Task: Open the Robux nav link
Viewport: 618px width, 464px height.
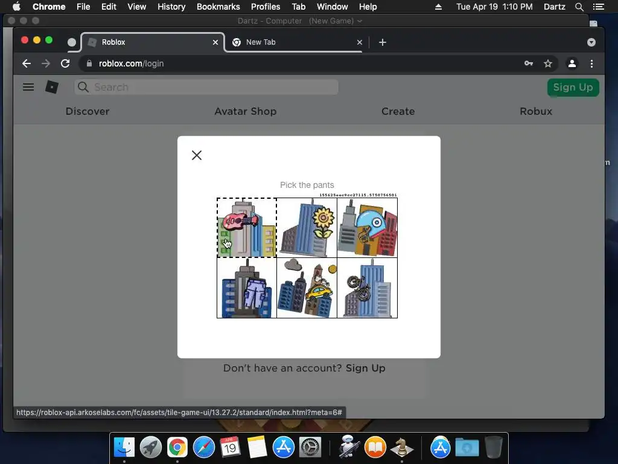Action: click(x=536, y=111)
